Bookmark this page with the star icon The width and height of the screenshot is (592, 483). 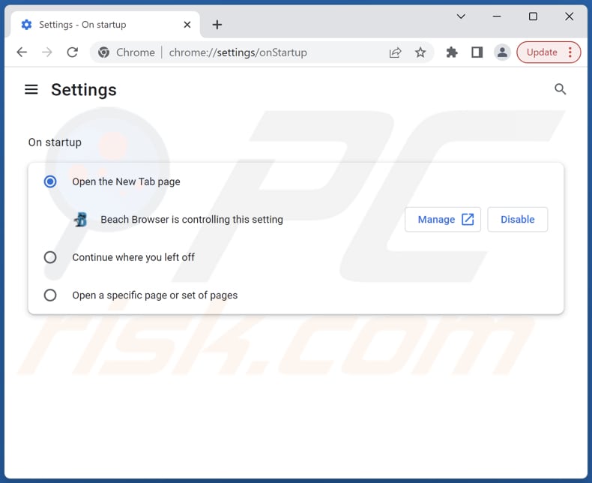pos(420,52)
